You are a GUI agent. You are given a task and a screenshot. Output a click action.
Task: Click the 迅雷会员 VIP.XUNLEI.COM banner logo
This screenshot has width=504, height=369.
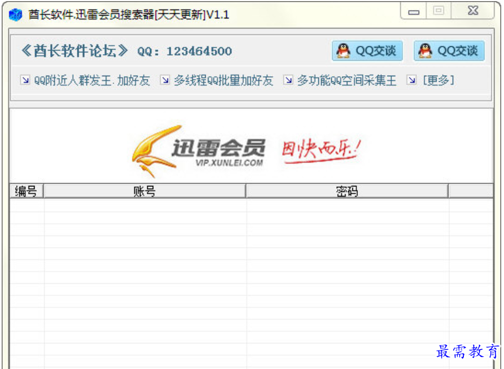[199, 151]
